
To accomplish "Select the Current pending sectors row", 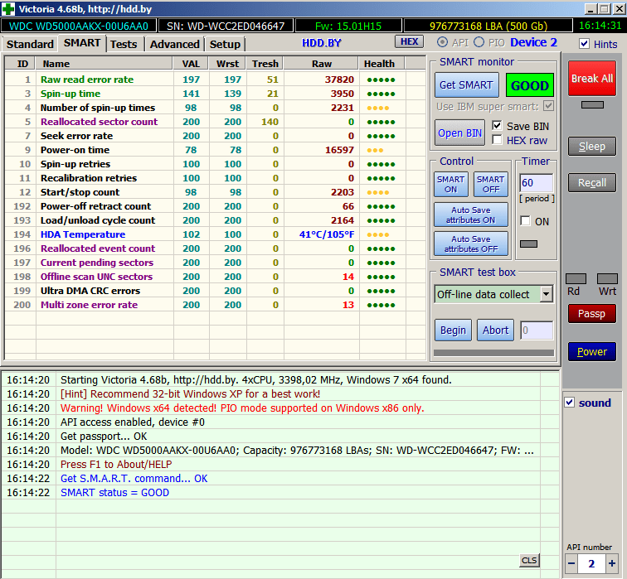I will click(215, 263).
